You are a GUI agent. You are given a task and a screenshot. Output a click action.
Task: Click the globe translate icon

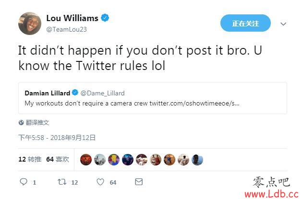click(x=21, y=123)
